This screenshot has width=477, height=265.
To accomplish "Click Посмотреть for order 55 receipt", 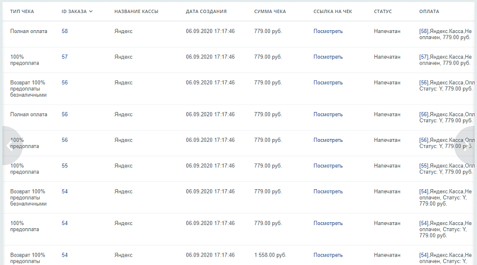I will (x=328, y=166).
